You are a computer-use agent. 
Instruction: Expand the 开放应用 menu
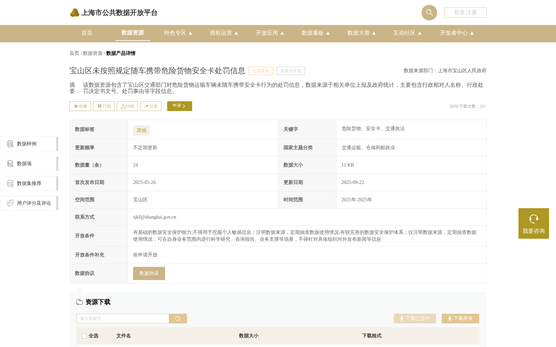click(x=270, y=33)
